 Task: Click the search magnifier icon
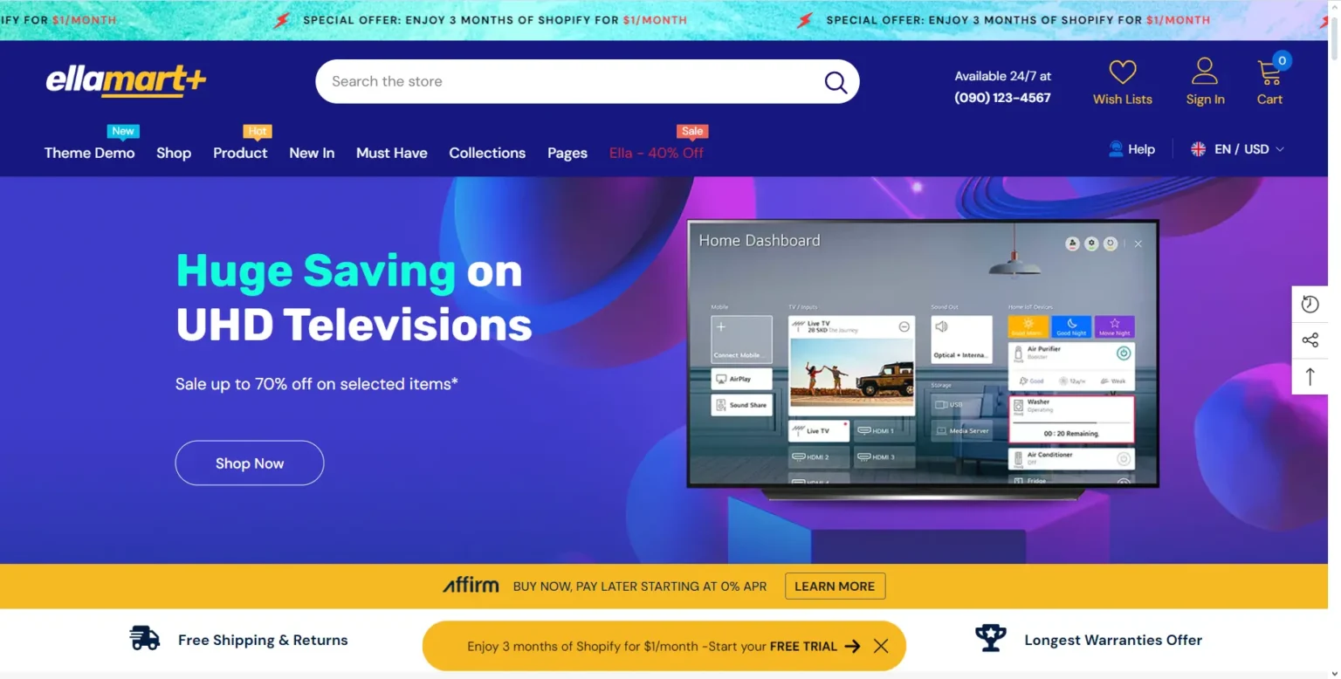click(836, 82)
